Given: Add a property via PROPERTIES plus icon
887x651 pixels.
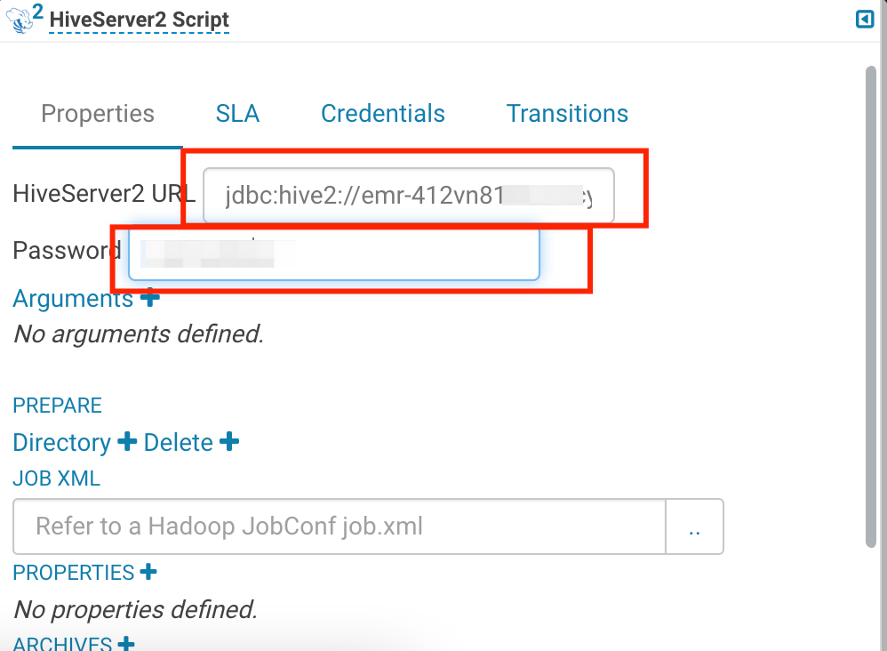Looking at the screenshot, I should (x=148, y=572).
